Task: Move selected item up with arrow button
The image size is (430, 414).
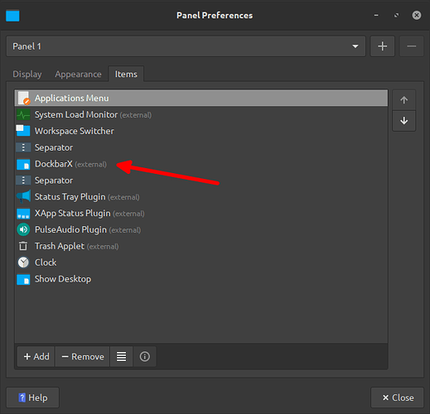Action: 403,100
